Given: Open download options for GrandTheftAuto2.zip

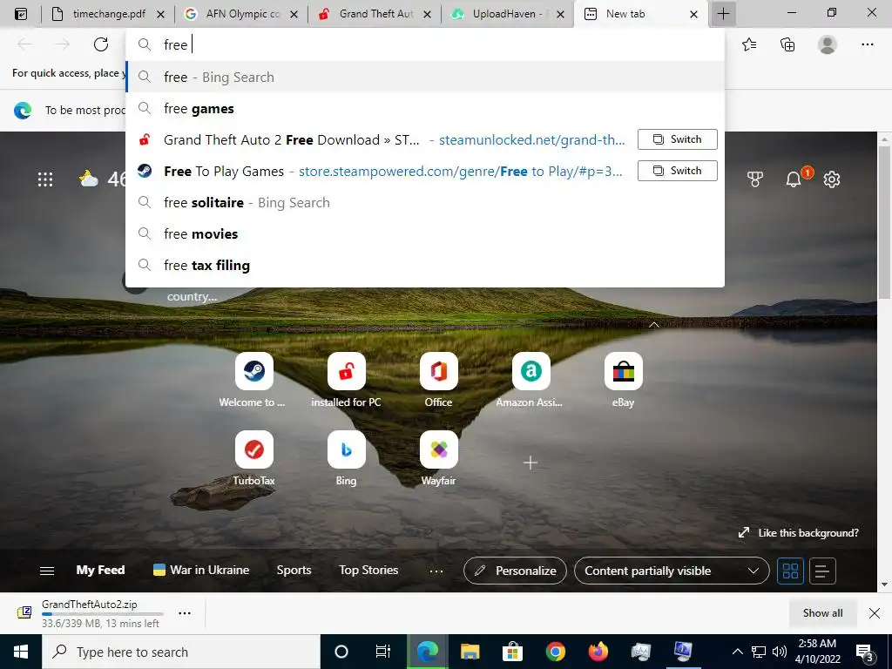Looking at the screenshot, I should pyautogui.click(x=185, y=613).
